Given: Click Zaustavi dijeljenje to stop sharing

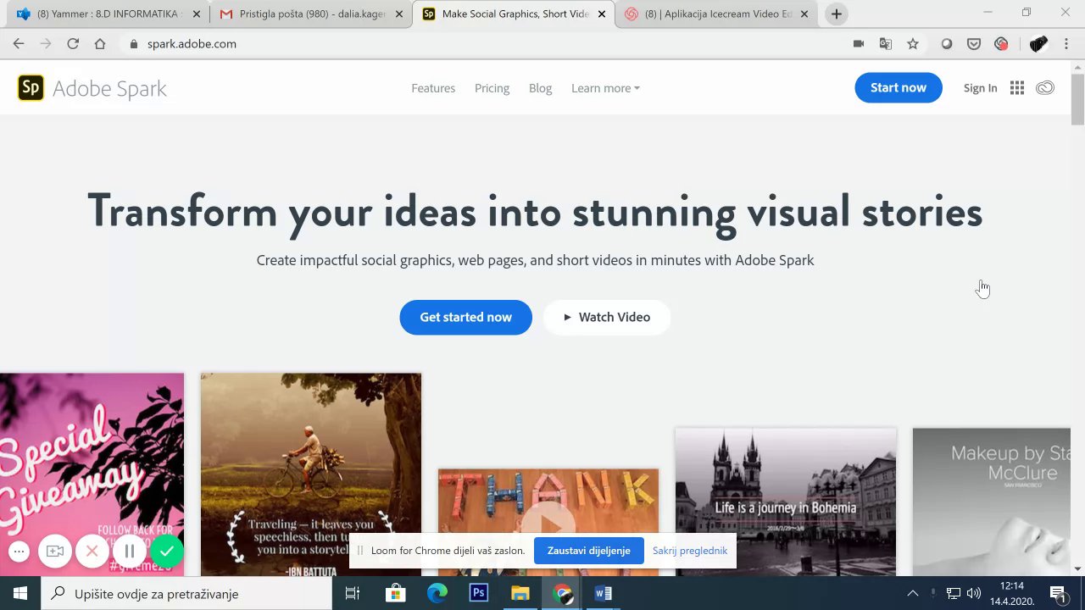Looking at the screenshot, I should pos(589,551).
